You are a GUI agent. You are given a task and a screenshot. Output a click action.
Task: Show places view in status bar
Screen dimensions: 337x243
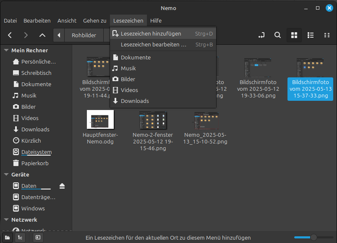[8, 238]
